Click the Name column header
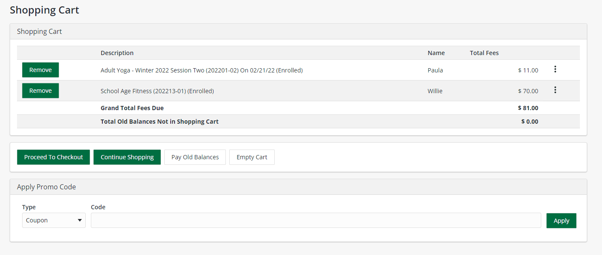The width and height of the screenshot is (602, 255). click(436, 53)
